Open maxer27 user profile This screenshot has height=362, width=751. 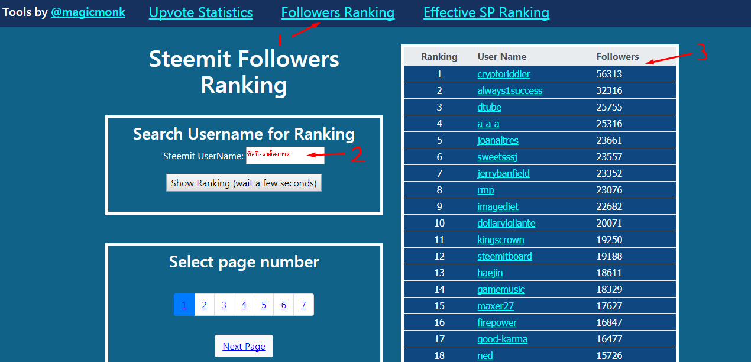tap(496, 306)
